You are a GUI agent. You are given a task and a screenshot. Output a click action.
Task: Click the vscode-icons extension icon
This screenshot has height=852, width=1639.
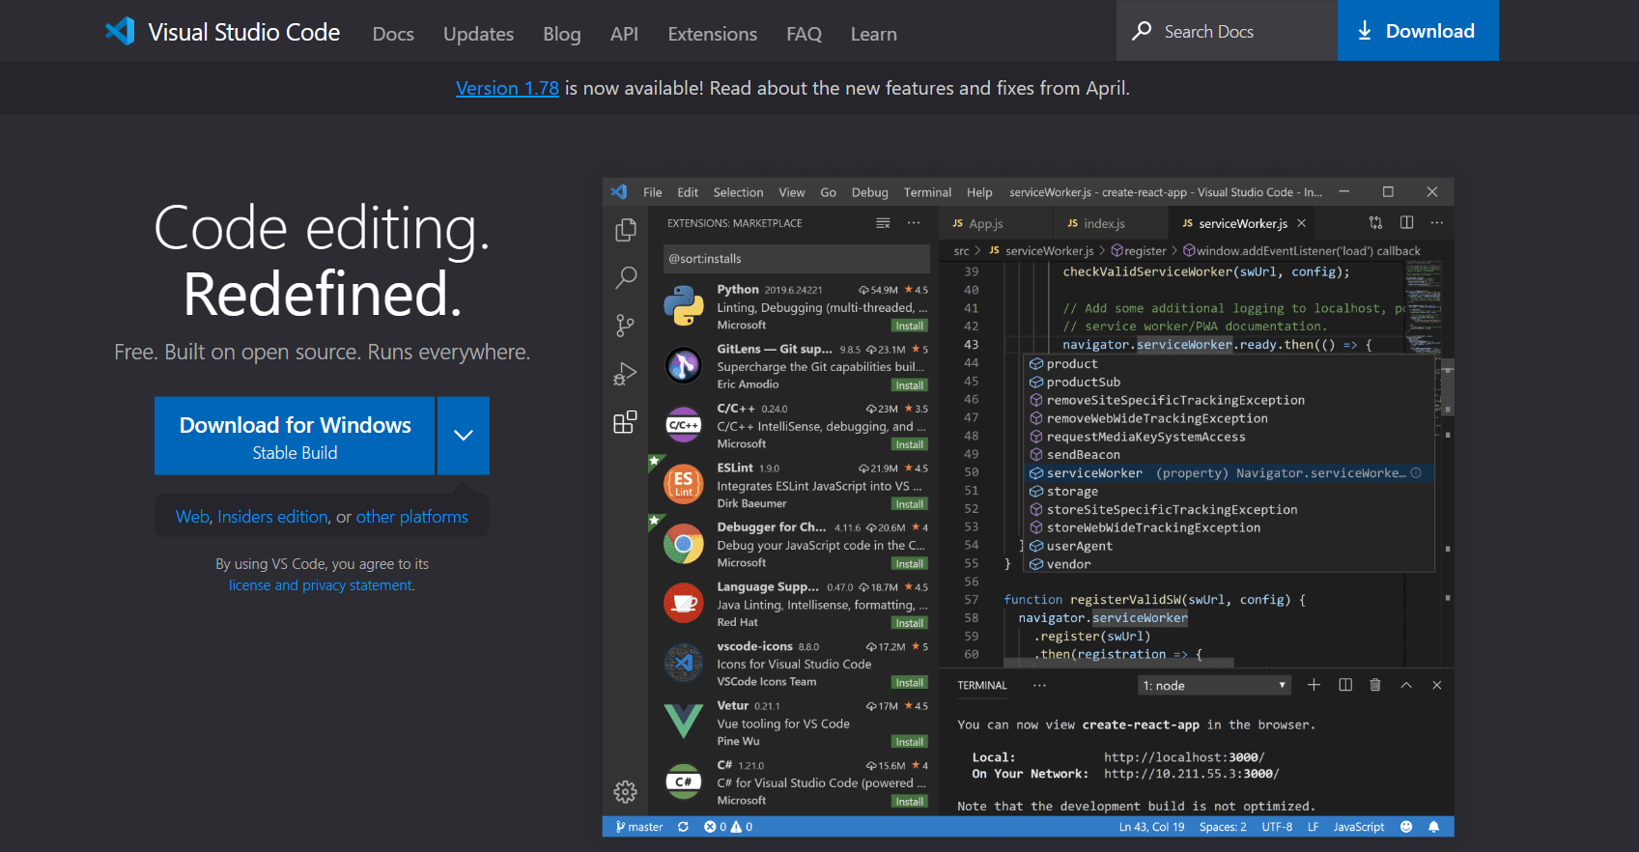(x=684, y=663)
